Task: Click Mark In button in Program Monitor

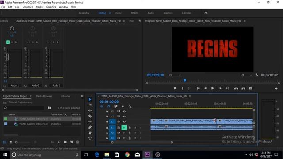Action: click(x=183, y=88)
